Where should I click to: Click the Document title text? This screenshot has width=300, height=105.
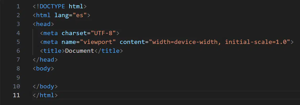(80, 51)
